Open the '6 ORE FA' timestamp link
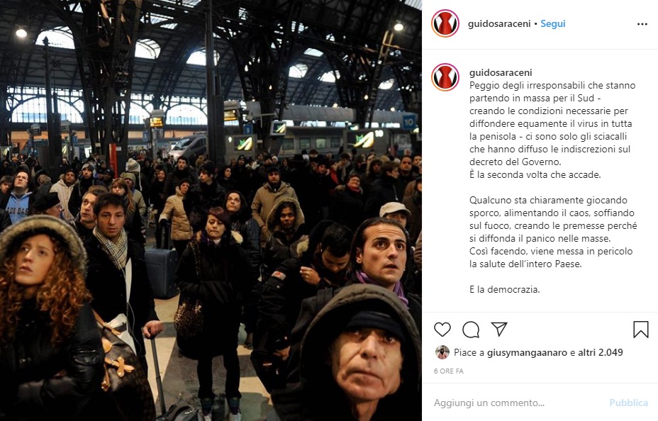 point(449,371)
